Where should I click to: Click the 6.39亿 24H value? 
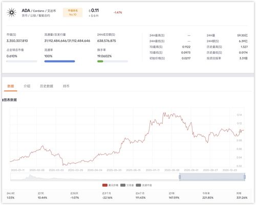243,41
